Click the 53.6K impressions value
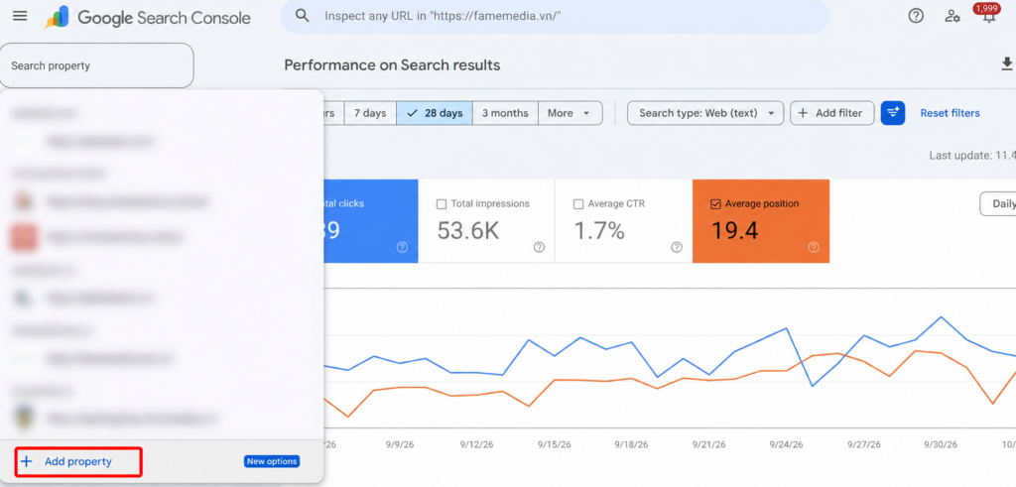The height and width of the screenshot is (487, 1016). (x=468, y=230)
